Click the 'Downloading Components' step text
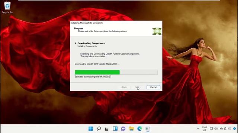 point(91,43)
